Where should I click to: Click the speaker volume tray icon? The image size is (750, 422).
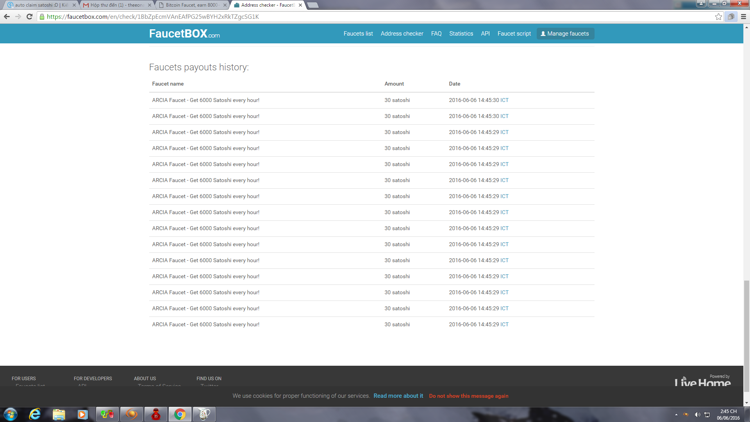click(697, 415)
